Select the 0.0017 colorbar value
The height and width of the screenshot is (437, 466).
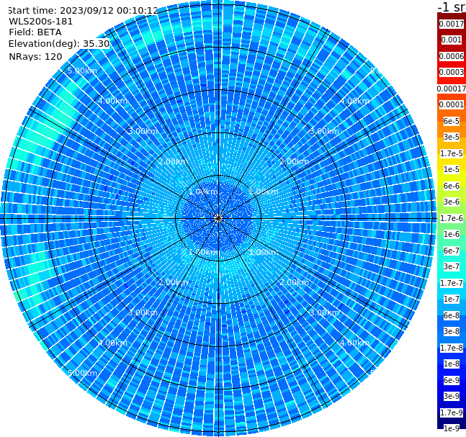click(452, 24)
